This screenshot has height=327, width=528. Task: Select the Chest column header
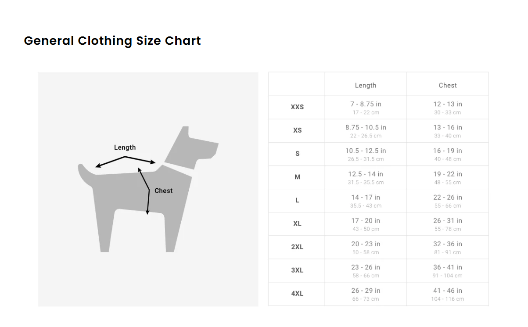point(447,85)
